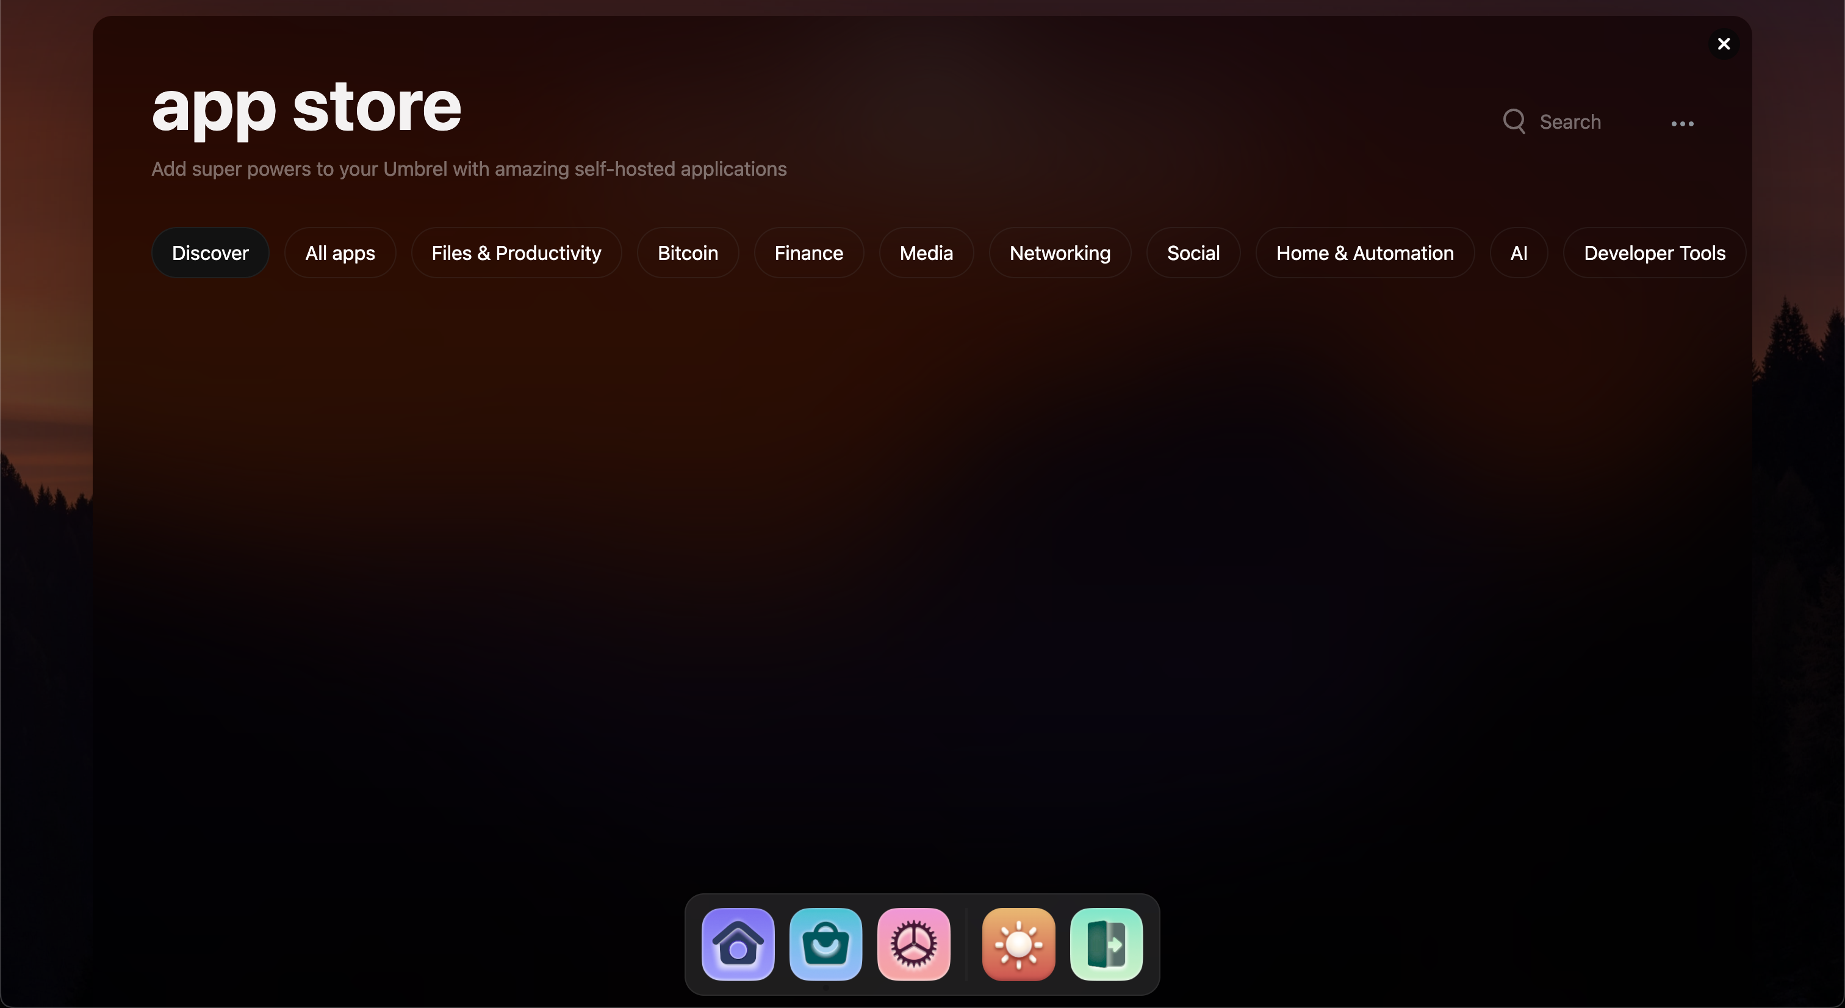The image size is (1845, 1008).
Task: Log out using the exit door dock icon
Action: coord(1106,945)
